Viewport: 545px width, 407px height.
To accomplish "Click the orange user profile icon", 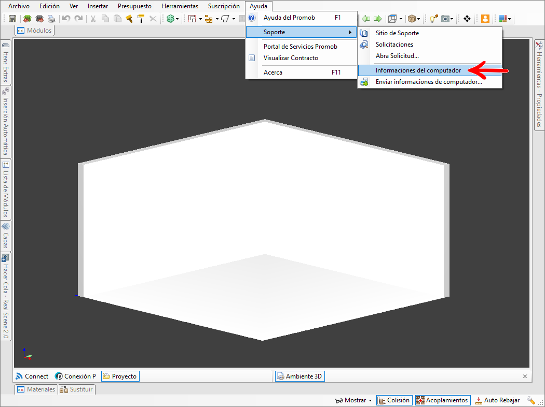I will coord(485,19).
